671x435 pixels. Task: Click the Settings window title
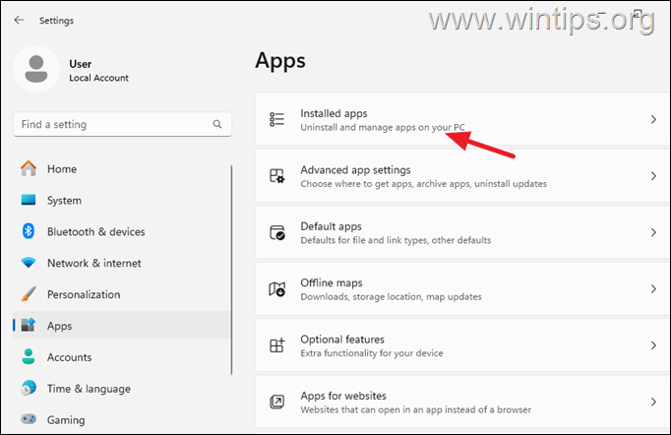coord(56,21)
